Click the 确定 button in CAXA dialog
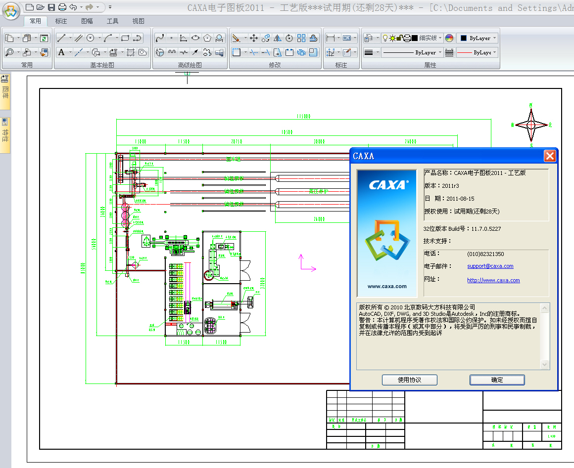The image size is (574, 468). [497, 380]
